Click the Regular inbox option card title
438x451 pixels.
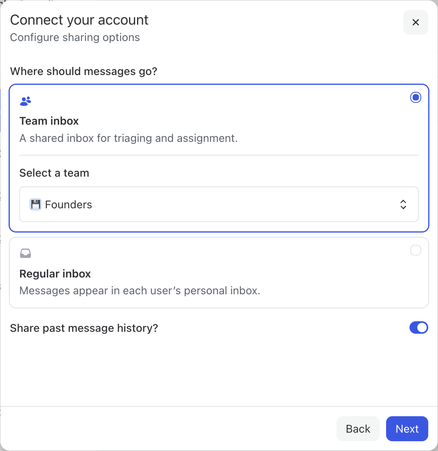[55, 274]
